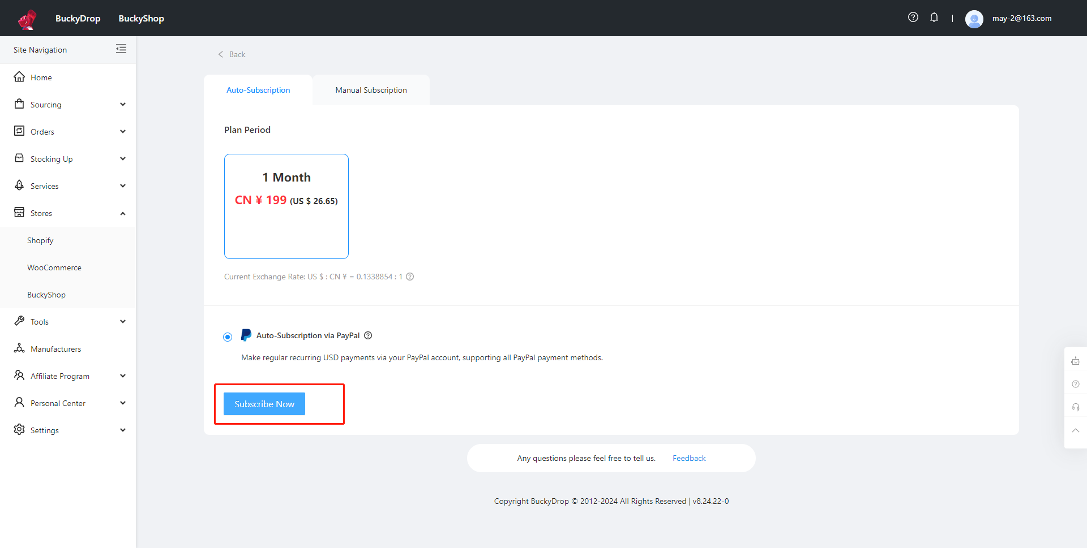Expand the Settings menu chevron
The image size is (1087, 548).
[x=123, y=430]
